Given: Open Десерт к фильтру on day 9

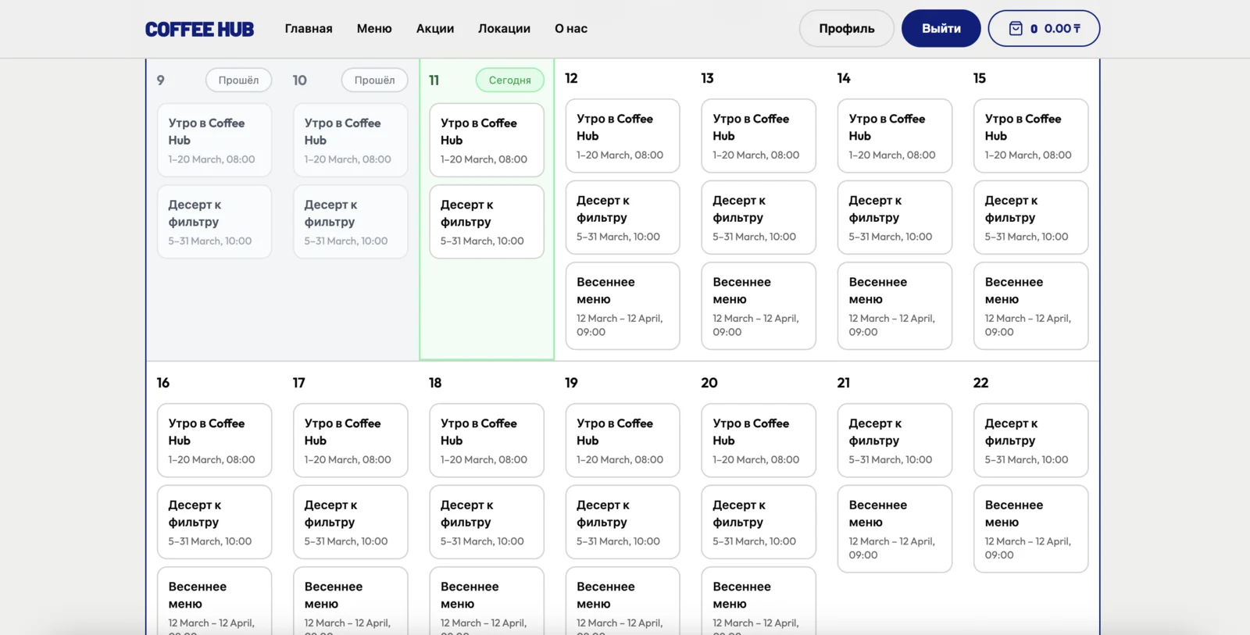Looking at the screenshot, I should (x=214, y=221).
